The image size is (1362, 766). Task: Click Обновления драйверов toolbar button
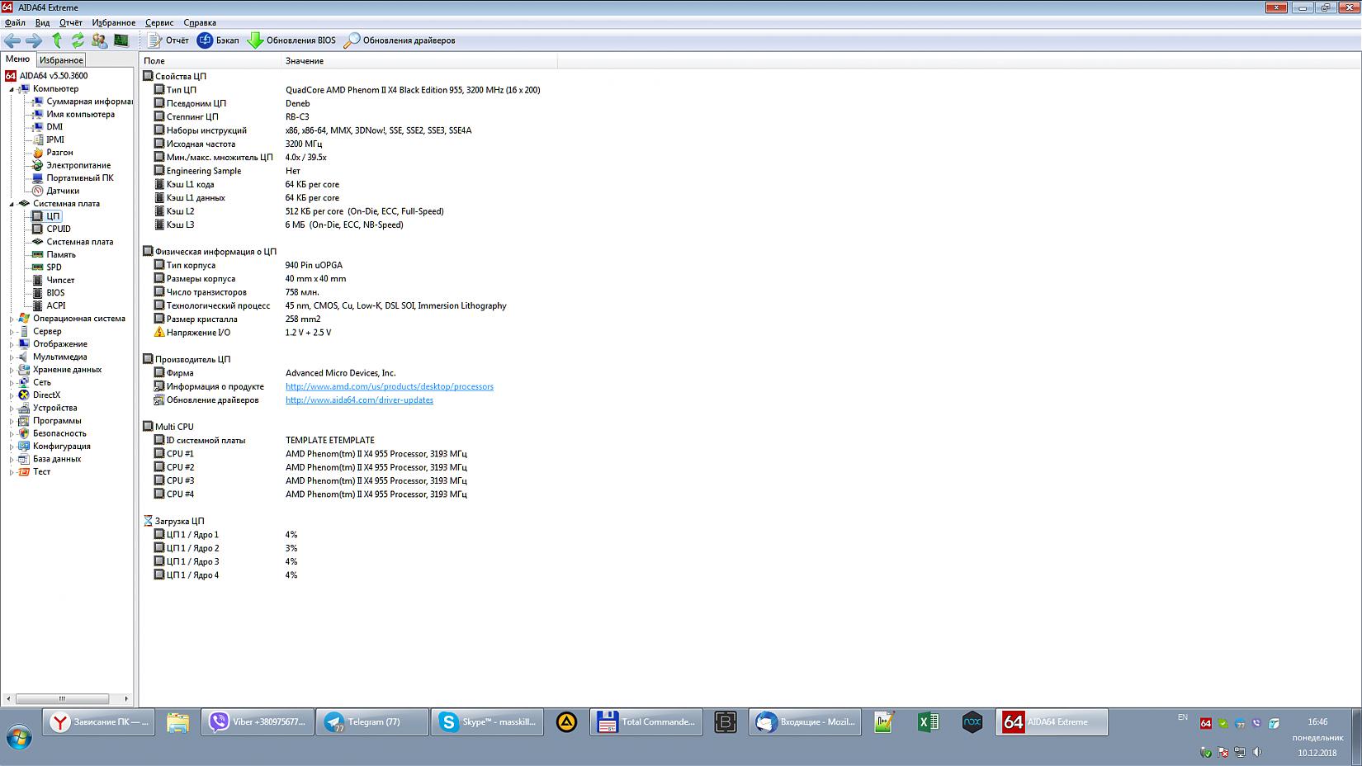[400, 40]
